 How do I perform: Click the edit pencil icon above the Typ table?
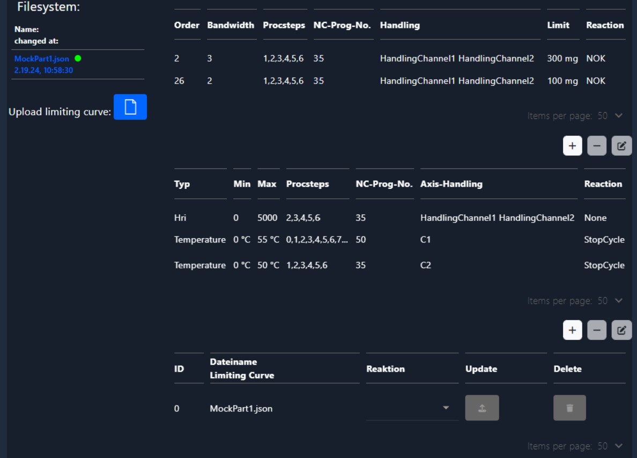click(621, 146)
